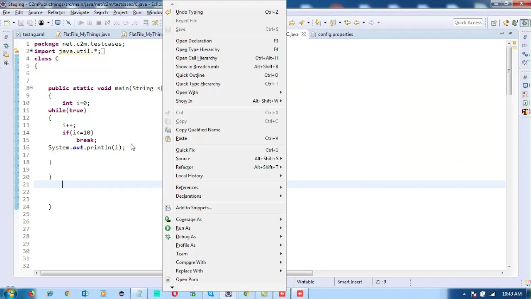
Task: Select Open Pom in the context menu
Action: click(x=224, y=279)
